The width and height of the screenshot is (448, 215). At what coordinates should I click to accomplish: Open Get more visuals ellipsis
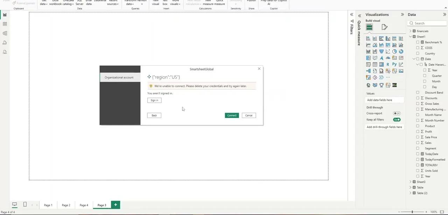click(x=388, y=77)
